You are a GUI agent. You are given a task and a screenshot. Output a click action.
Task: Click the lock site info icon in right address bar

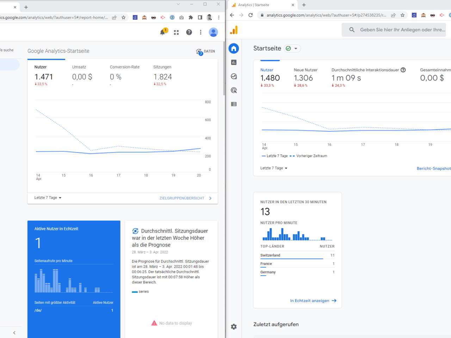(x=262, y=15)
